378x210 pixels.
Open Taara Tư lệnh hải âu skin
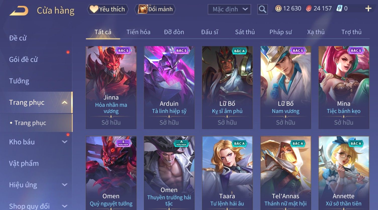227,173
